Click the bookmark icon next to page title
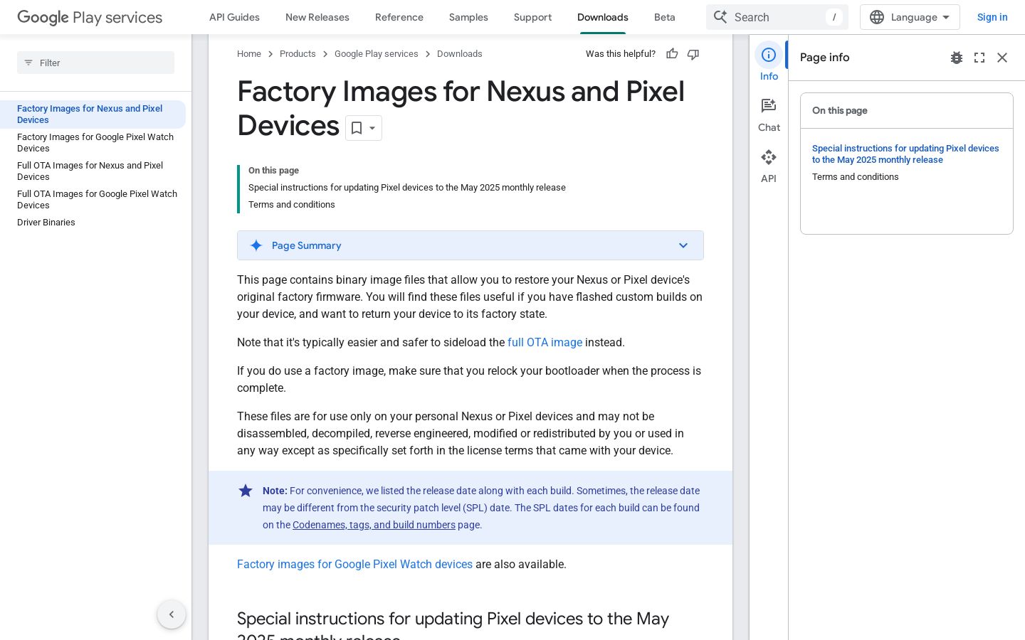 (357, 128)
